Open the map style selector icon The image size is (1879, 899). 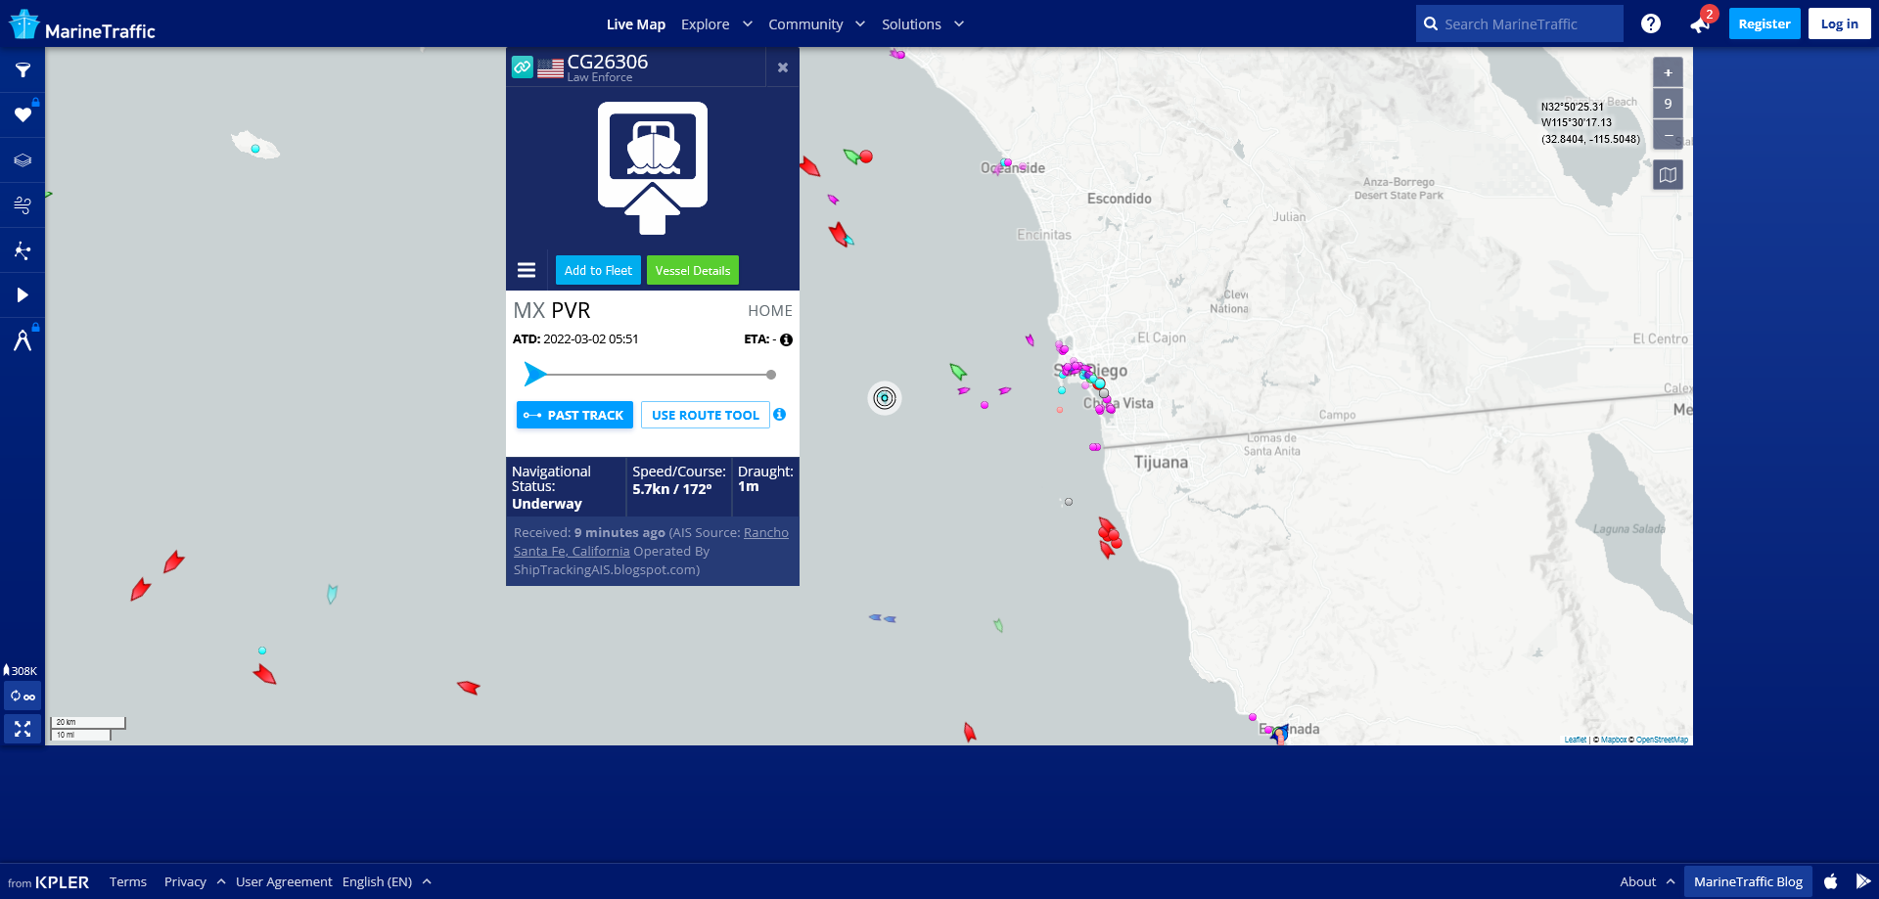1668,175
